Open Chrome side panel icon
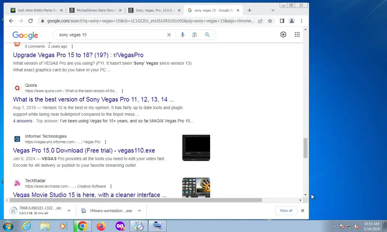 coord(282,21)
